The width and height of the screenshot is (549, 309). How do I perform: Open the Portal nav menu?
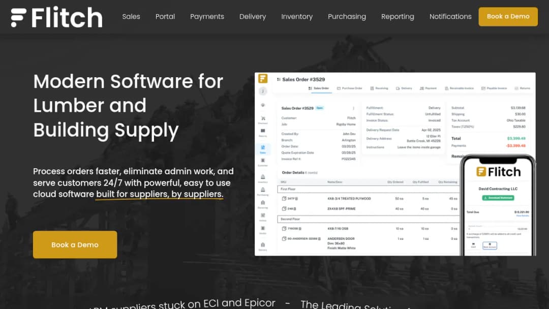[x=165, y=16]
